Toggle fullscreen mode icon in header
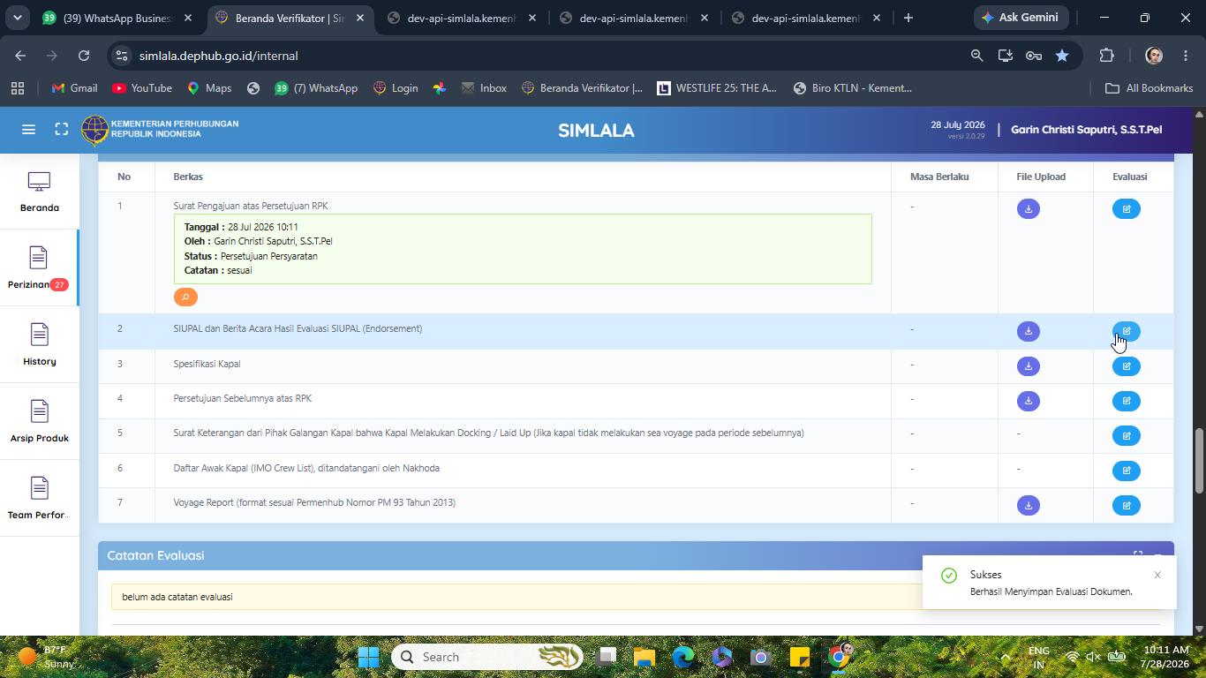 61,130
